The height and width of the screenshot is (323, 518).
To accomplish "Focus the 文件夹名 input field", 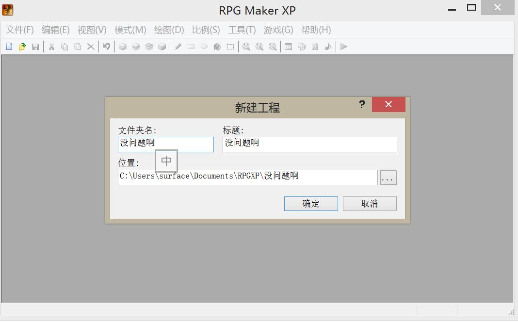I will (x=166, y=145).
